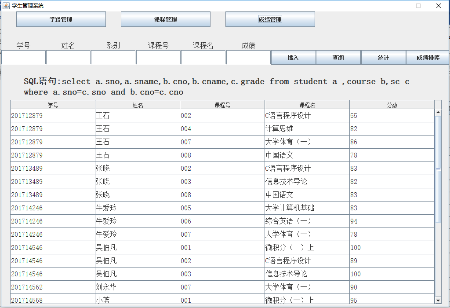Select the score cell 95
Screen dimensions: 450x308
tap(392, 299)
